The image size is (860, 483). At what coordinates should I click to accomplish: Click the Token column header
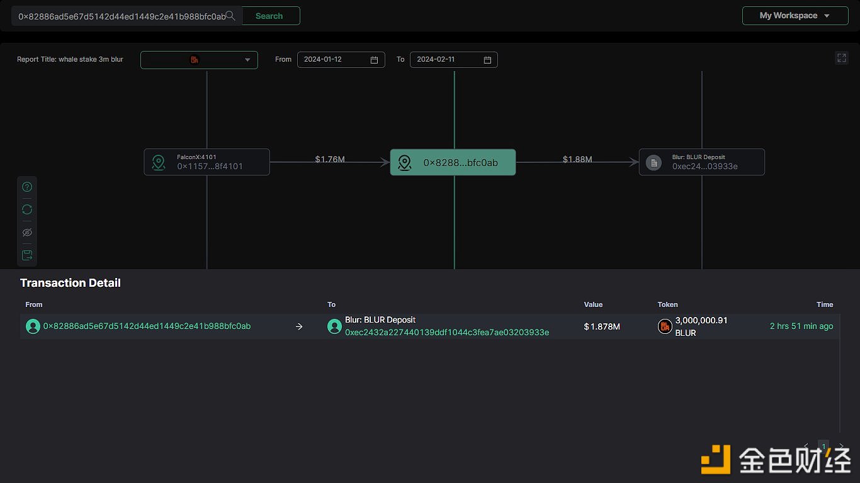668,304
